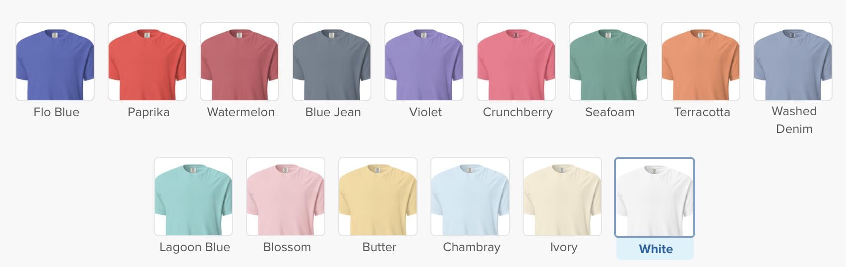Select the Washed Denim shirt thumbnail
This screenshot has height=267, width=846.
tap(793, 62)
